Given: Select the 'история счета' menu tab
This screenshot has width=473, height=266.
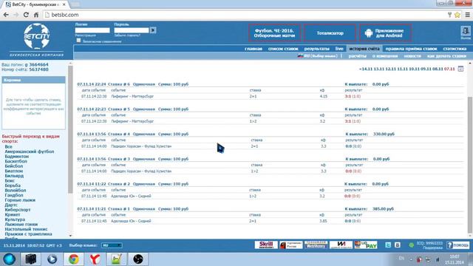Looking at the screenshot, I should pos(364,49).
